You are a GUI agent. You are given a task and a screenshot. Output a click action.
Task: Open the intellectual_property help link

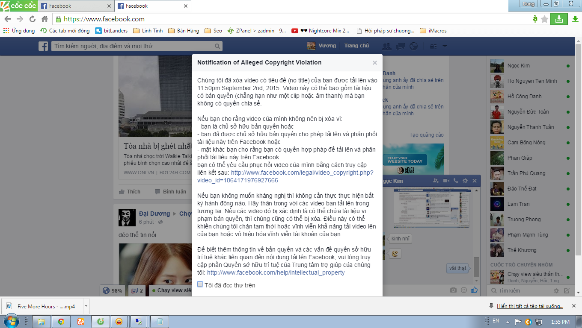(276, 272)
